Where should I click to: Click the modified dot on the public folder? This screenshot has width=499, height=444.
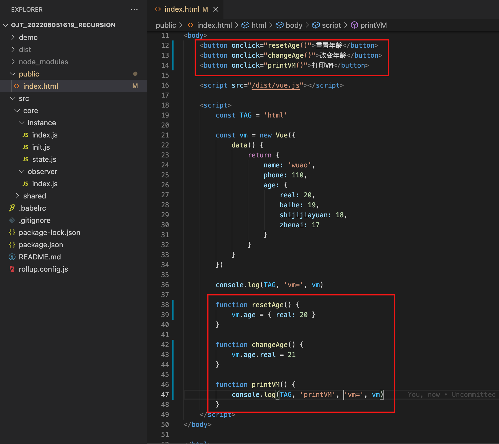pos(135,74)
